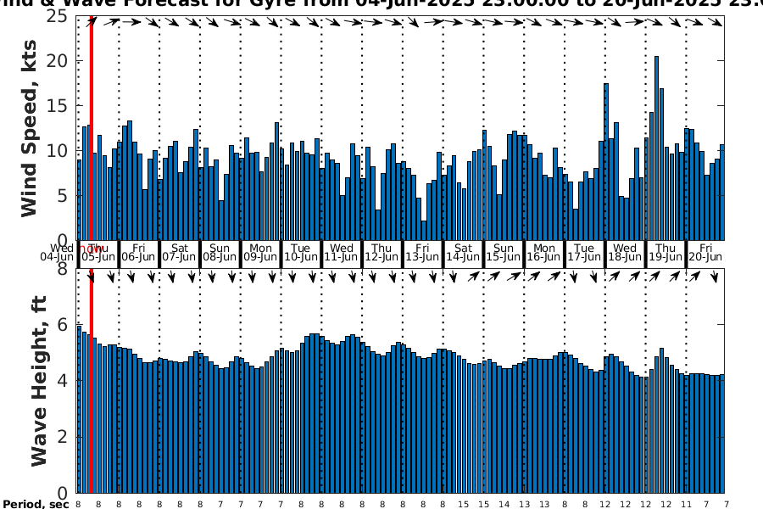Select the 'Thu 19-Jun' date label
Viewport: 763px width, 509px height.
pyautogui.click(x=666, y=252)
